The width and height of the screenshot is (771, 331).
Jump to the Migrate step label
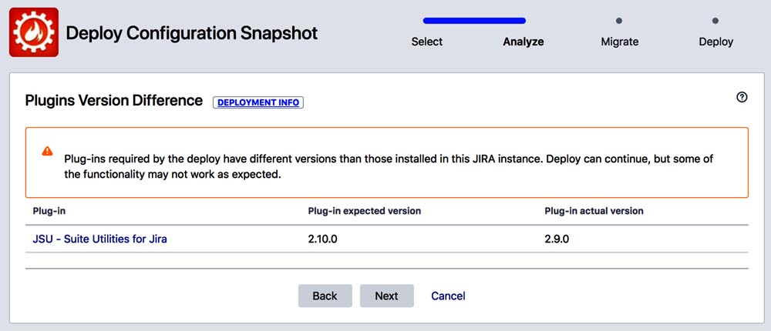[619, 42]
